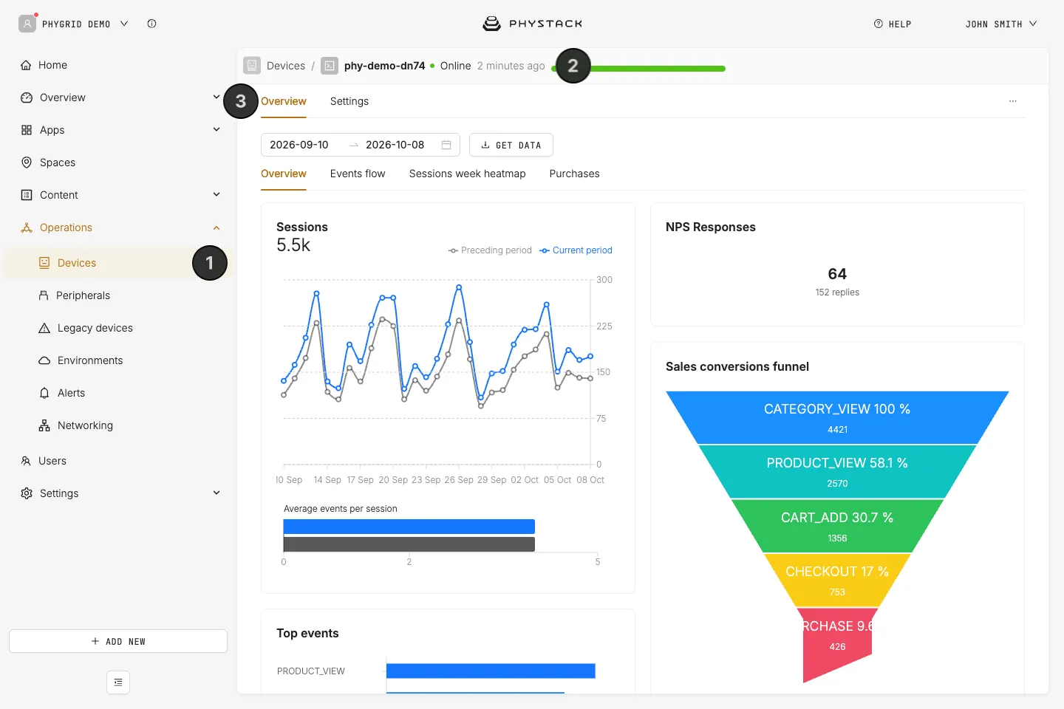Open the John Smith user menu
The height and width of the screenshot is (709, 1064).
(x=1001, y=24)
